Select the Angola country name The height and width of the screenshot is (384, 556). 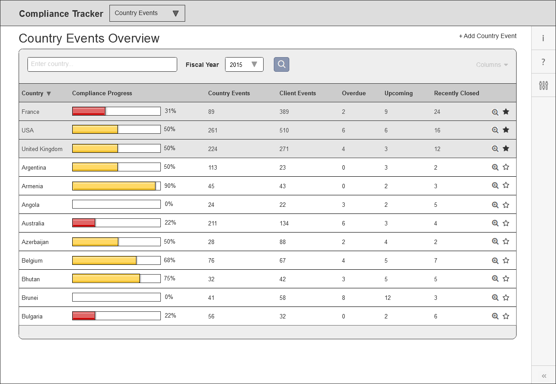[31, 205]
